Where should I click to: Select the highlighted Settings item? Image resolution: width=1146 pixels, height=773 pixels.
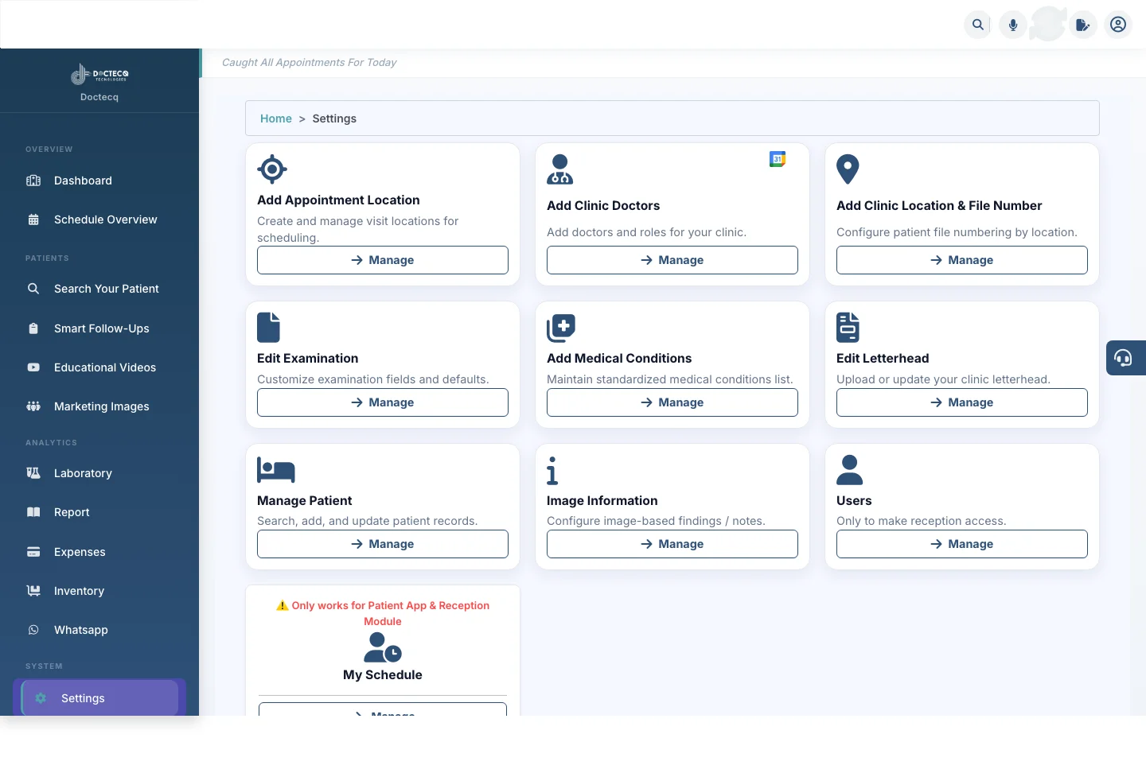(99, 697)
